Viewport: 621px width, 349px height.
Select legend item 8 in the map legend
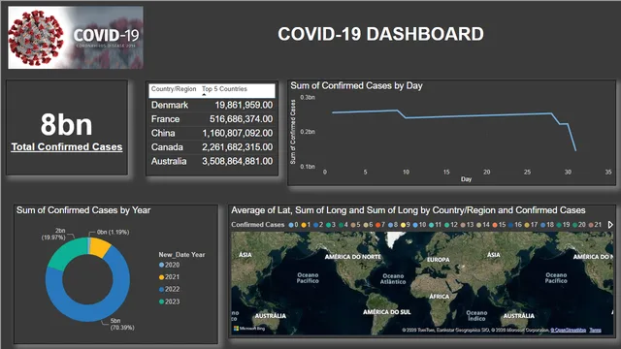pyautogui.click(x=393, y=225)
